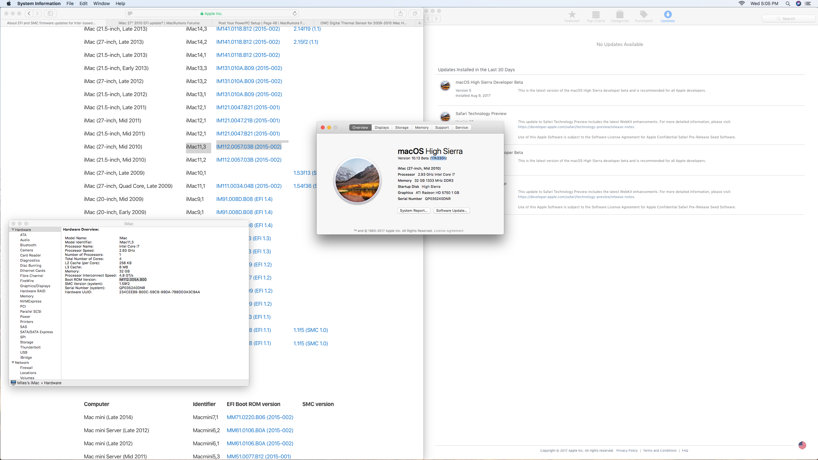Click the Safari Share button
818x460 pixels.
pos(400,13)
